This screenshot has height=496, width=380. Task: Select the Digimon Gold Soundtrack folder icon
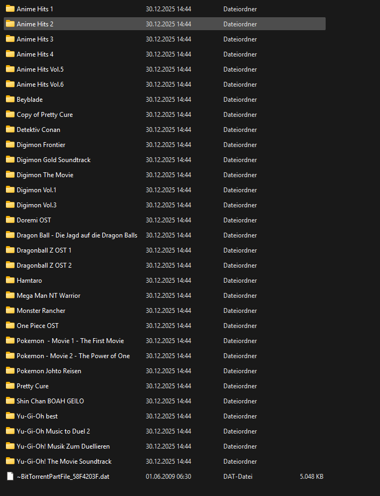coord(10,159)
